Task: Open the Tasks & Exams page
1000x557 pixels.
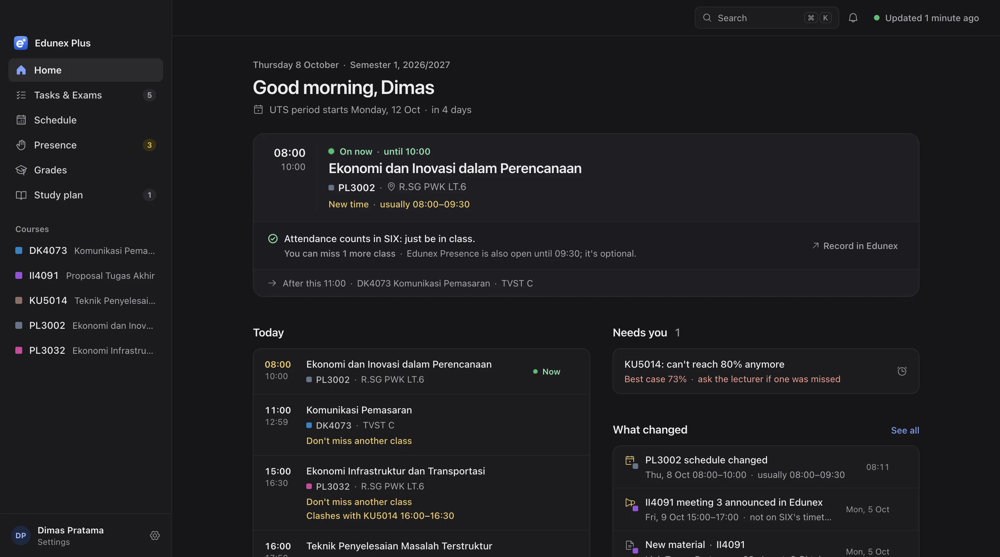Action: coord(85,95)
